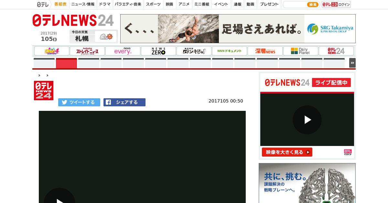
Task: Go to the スポーツ section
Action: coord(153,4)
